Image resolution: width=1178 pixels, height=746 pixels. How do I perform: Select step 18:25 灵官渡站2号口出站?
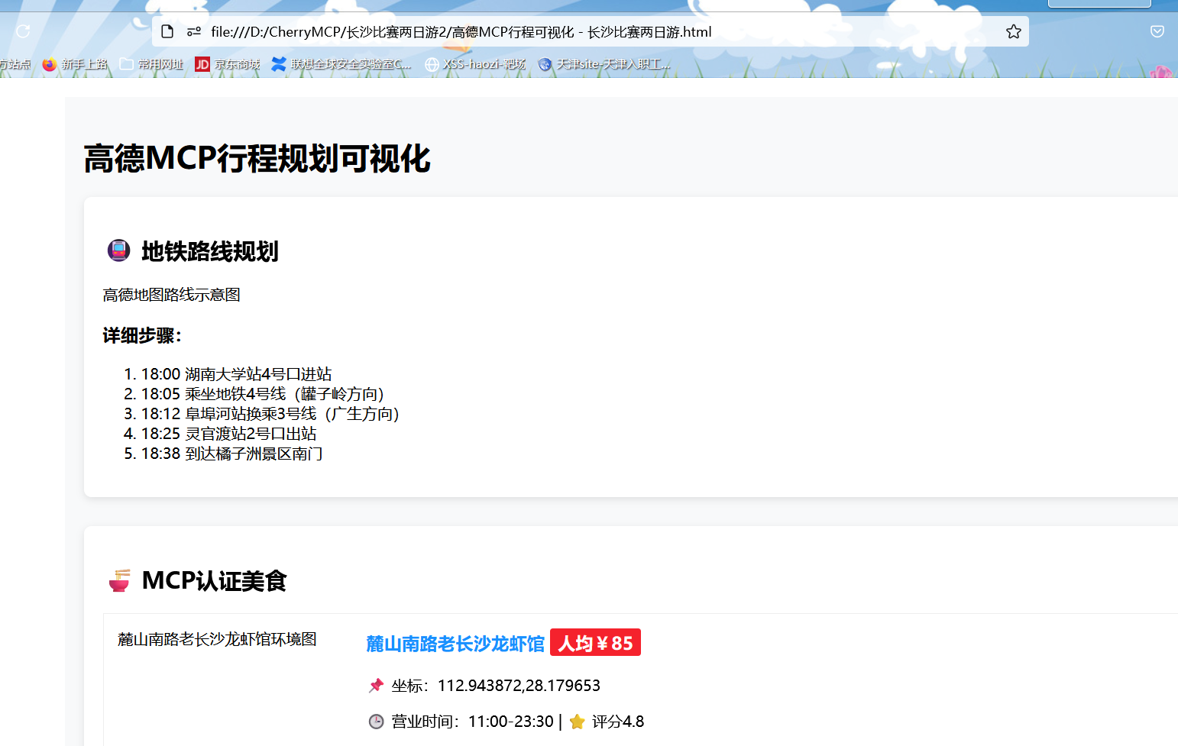click(228, 434)
